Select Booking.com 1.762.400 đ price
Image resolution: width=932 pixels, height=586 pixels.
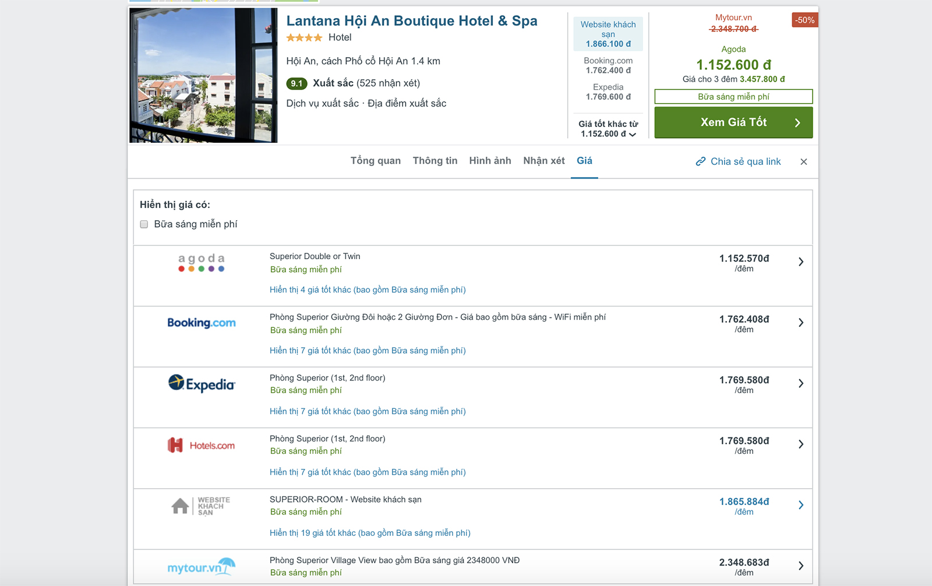(x=608, y=65)
